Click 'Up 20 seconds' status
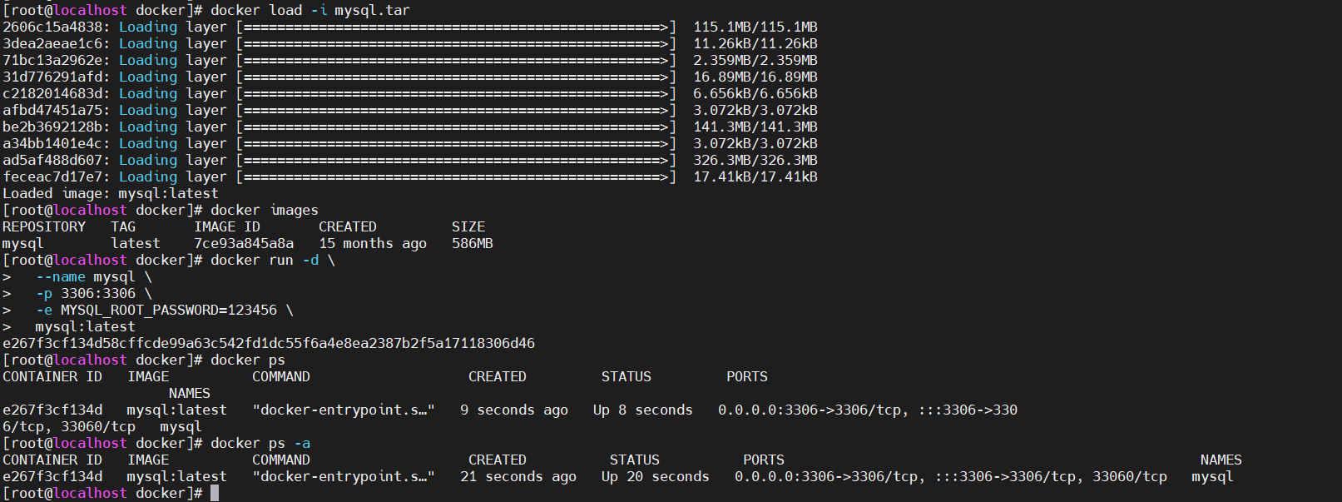Screen dimensions: 1342x502 coord(656,476)
